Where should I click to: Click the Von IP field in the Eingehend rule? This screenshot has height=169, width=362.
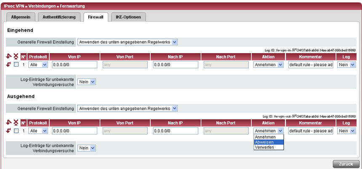tap(75, 64)
